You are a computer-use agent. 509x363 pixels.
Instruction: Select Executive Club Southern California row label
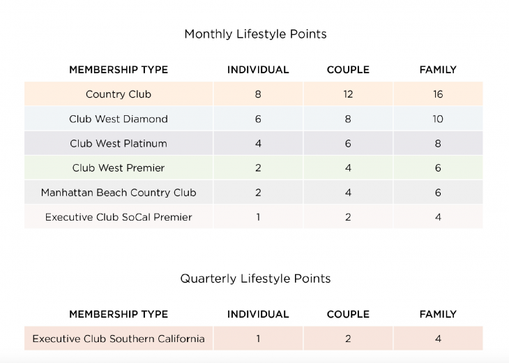pyautogui.click(x=119, y=339)
